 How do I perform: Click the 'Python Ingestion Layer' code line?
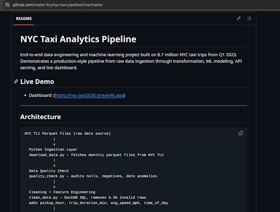pos(53,150)
